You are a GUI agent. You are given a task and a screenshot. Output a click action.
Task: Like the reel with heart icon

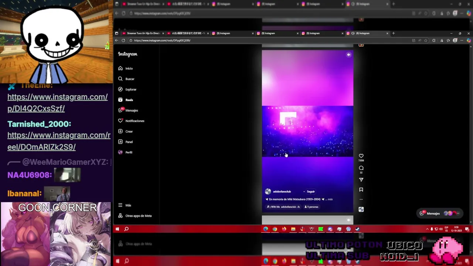(361, 156)
